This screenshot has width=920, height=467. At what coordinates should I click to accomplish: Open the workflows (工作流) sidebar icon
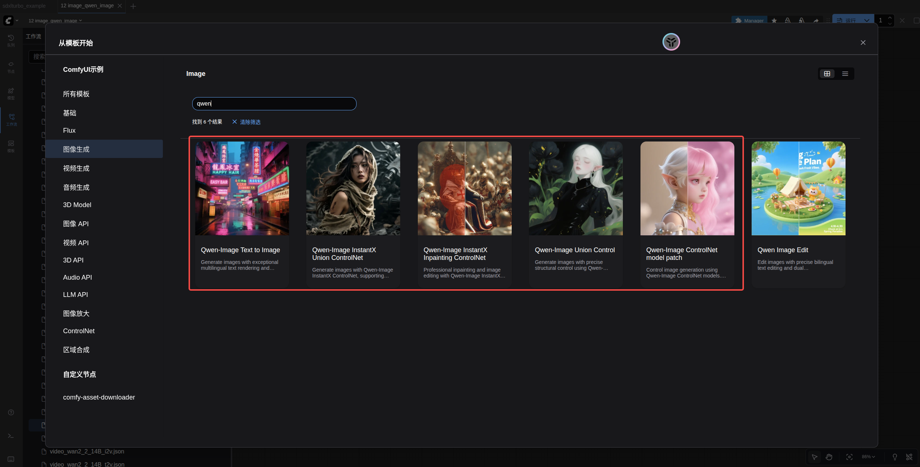(11, 120)
